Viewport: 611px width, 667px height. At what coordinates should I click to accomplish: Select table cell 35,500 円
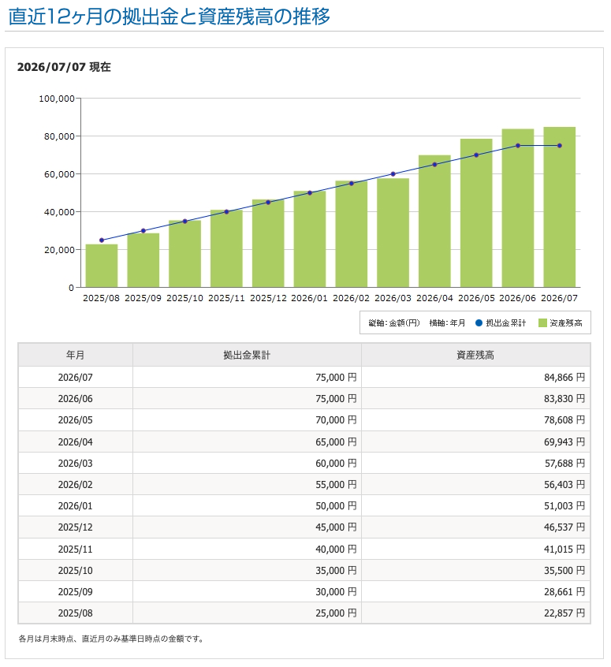click(475, 571)
